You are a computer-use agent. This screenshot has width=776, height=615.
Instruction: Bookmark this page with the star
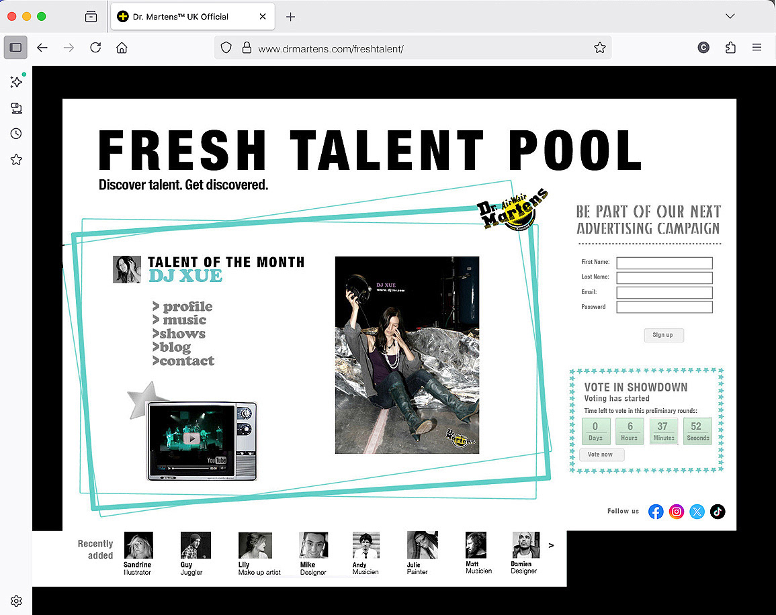[600, 48]
